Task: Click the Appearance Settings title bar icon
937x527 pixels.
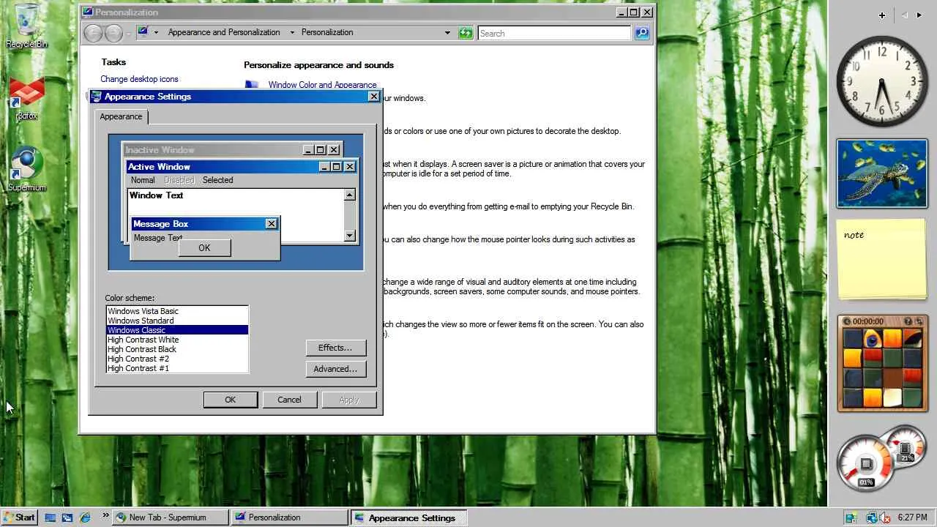Action: pyautogui.click(x=96, y=96)
